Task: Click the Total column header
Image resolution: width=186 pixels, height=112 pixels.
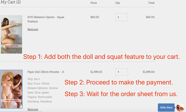Action: (x=151, y=3)
